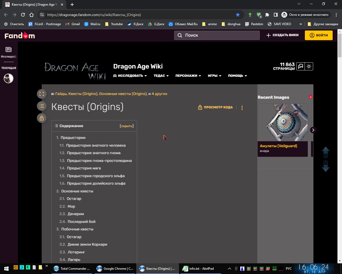This screenshot has width=342, height=274.
Task: Click the green up-arrow extension icon
Action: tap(250, 15)
